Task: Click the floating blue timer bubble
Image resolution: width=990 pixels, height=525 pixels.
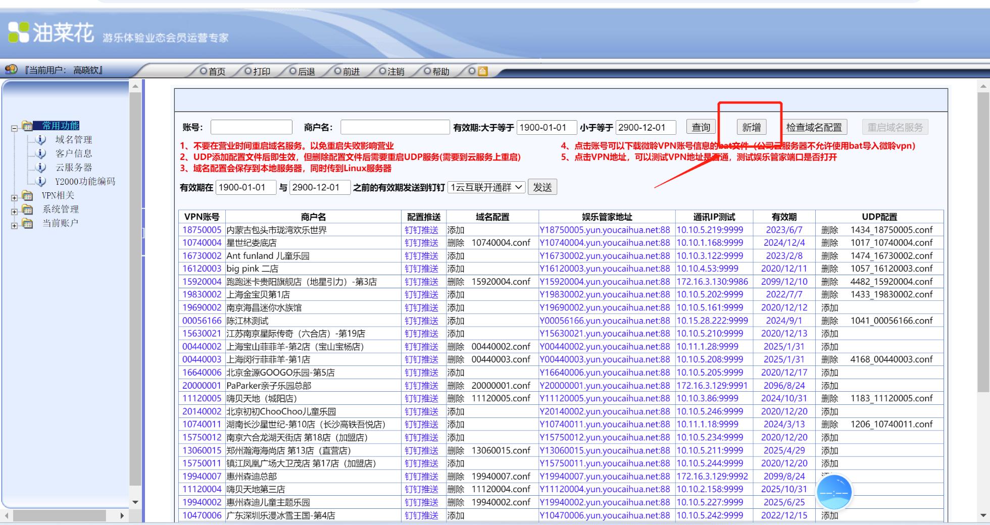Action: point(834,492)
